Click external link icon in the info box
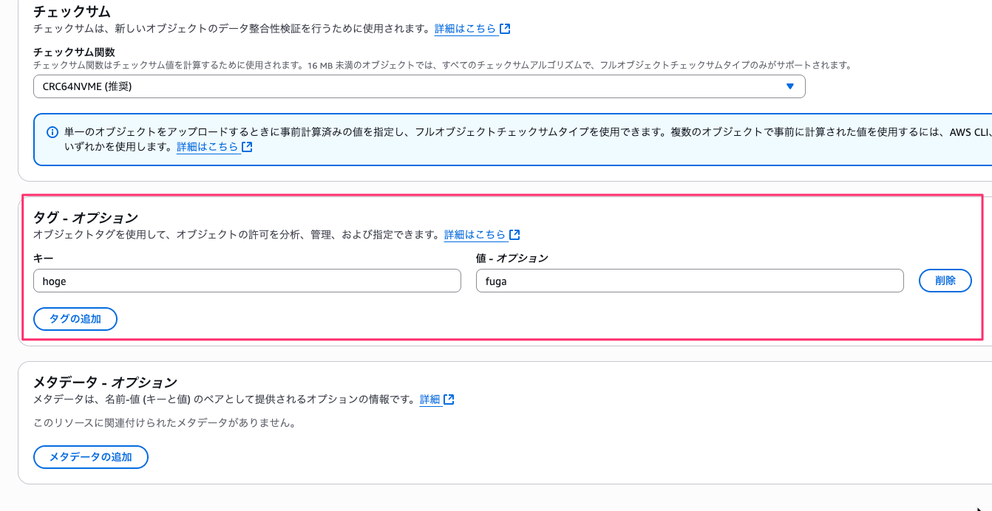Image resolution: width=992 pixels, height=511 pixels. (247, 147)
